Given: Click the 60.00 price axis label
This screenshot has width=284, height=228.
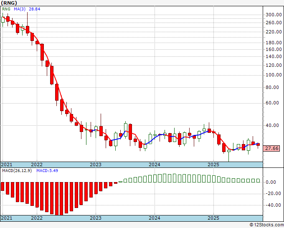Looking at the screenshot, I should (x=275, y=103).
